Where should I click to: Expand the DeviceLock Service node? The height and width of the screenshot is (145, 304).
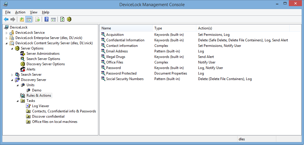point(7,33)
